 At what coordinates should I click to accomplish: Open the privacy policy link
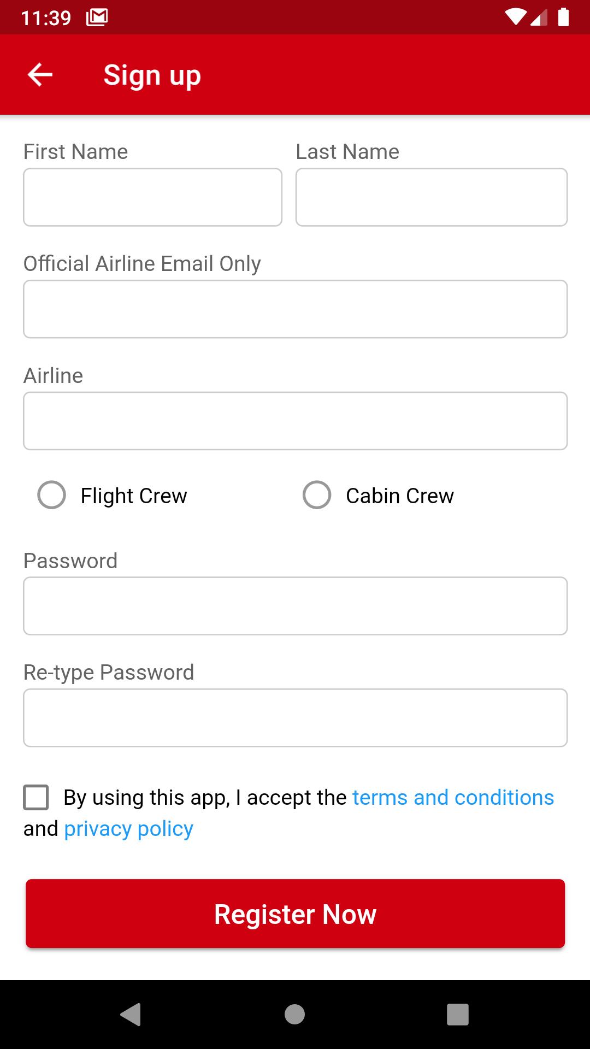[128, 829]
